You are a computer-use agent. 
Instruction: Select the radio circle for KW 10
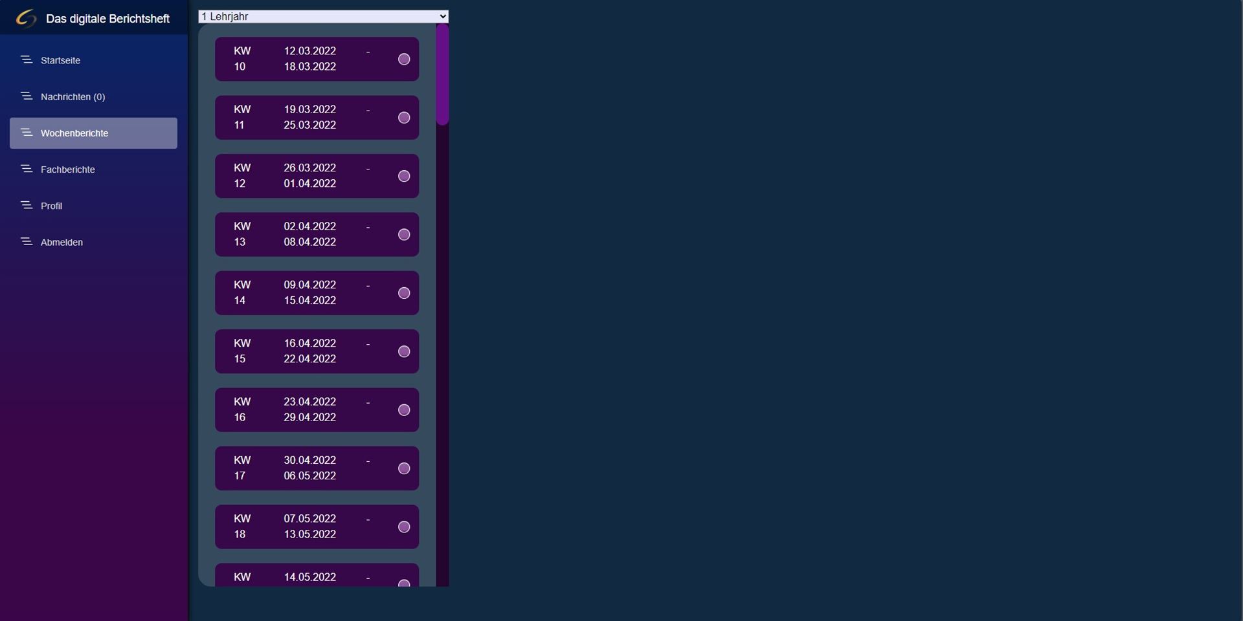(x=404, y=59)
